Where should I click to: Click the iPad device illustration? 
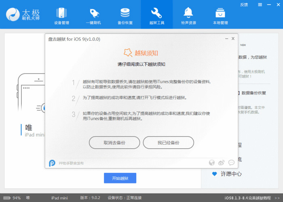pyautogui.click(x=31, y=93)
